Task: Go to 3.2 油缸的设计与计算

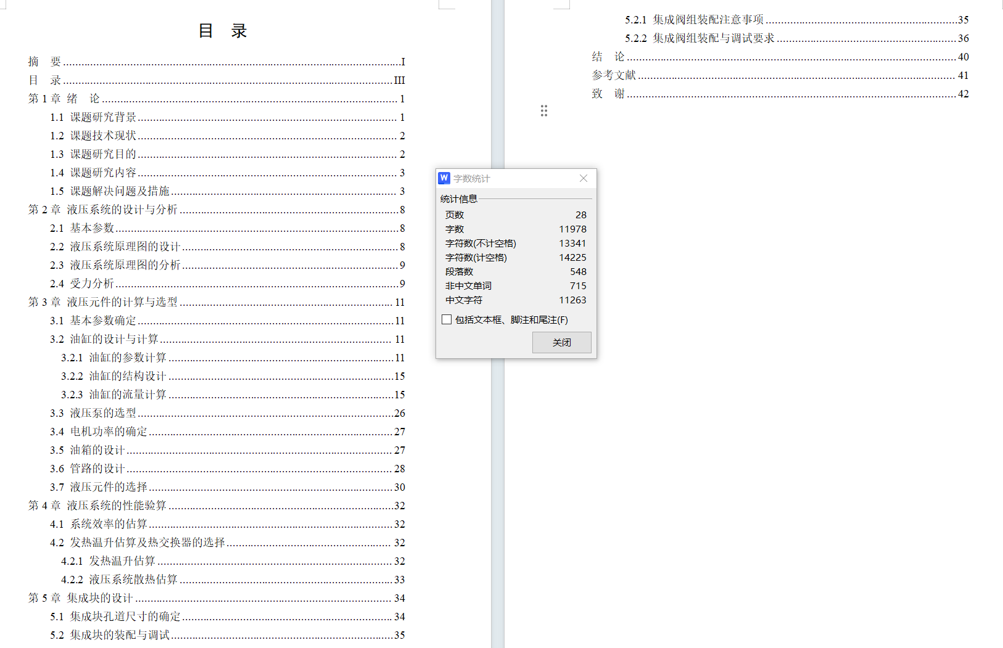Action: (228, 339)
